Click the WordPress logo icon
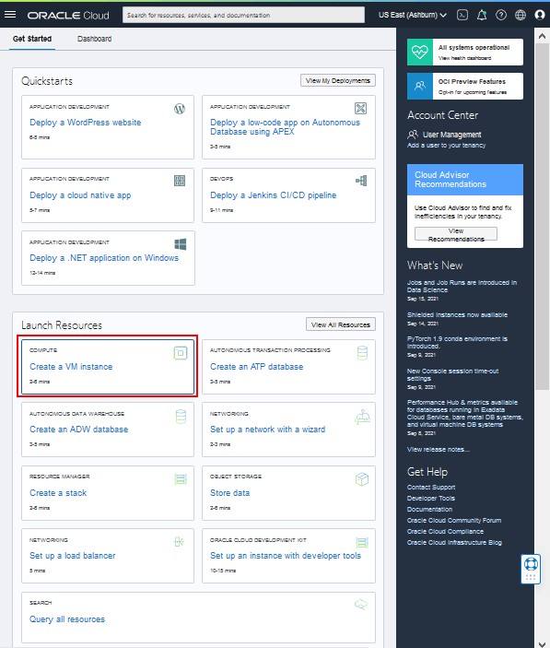The image size is (550, 648). tap(180, 109)
